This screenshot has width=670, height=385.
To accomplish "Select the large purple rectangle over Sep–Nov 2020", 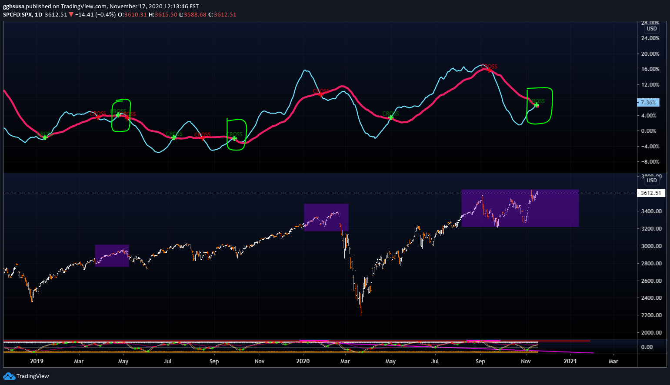I will [x=520, y=208].
